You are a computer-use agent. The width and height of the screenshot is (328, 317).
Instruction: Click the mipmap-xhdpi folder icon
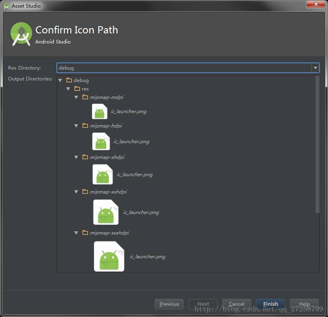pyautogui.click(x=85, y=157)
